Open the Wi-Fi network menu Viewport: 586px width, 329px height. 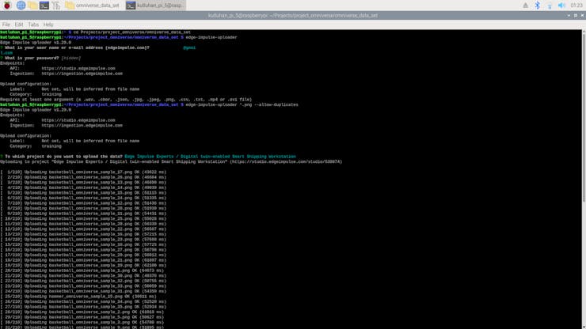(x=549, y=6)
